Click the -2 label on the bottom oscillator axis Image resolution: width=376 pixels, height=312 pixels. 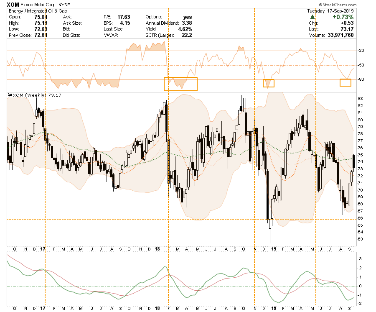tap(360, 304)
